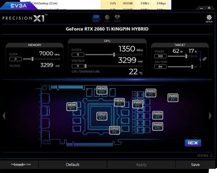This screenshot has height=173, width=217.
Task: Select the PWR1 temperature sensor
Action: click(x=137, y=104)
